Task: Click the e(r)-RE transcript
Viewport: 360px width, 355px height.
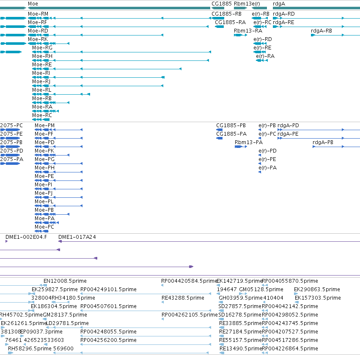Action: (x=262, y=48)
